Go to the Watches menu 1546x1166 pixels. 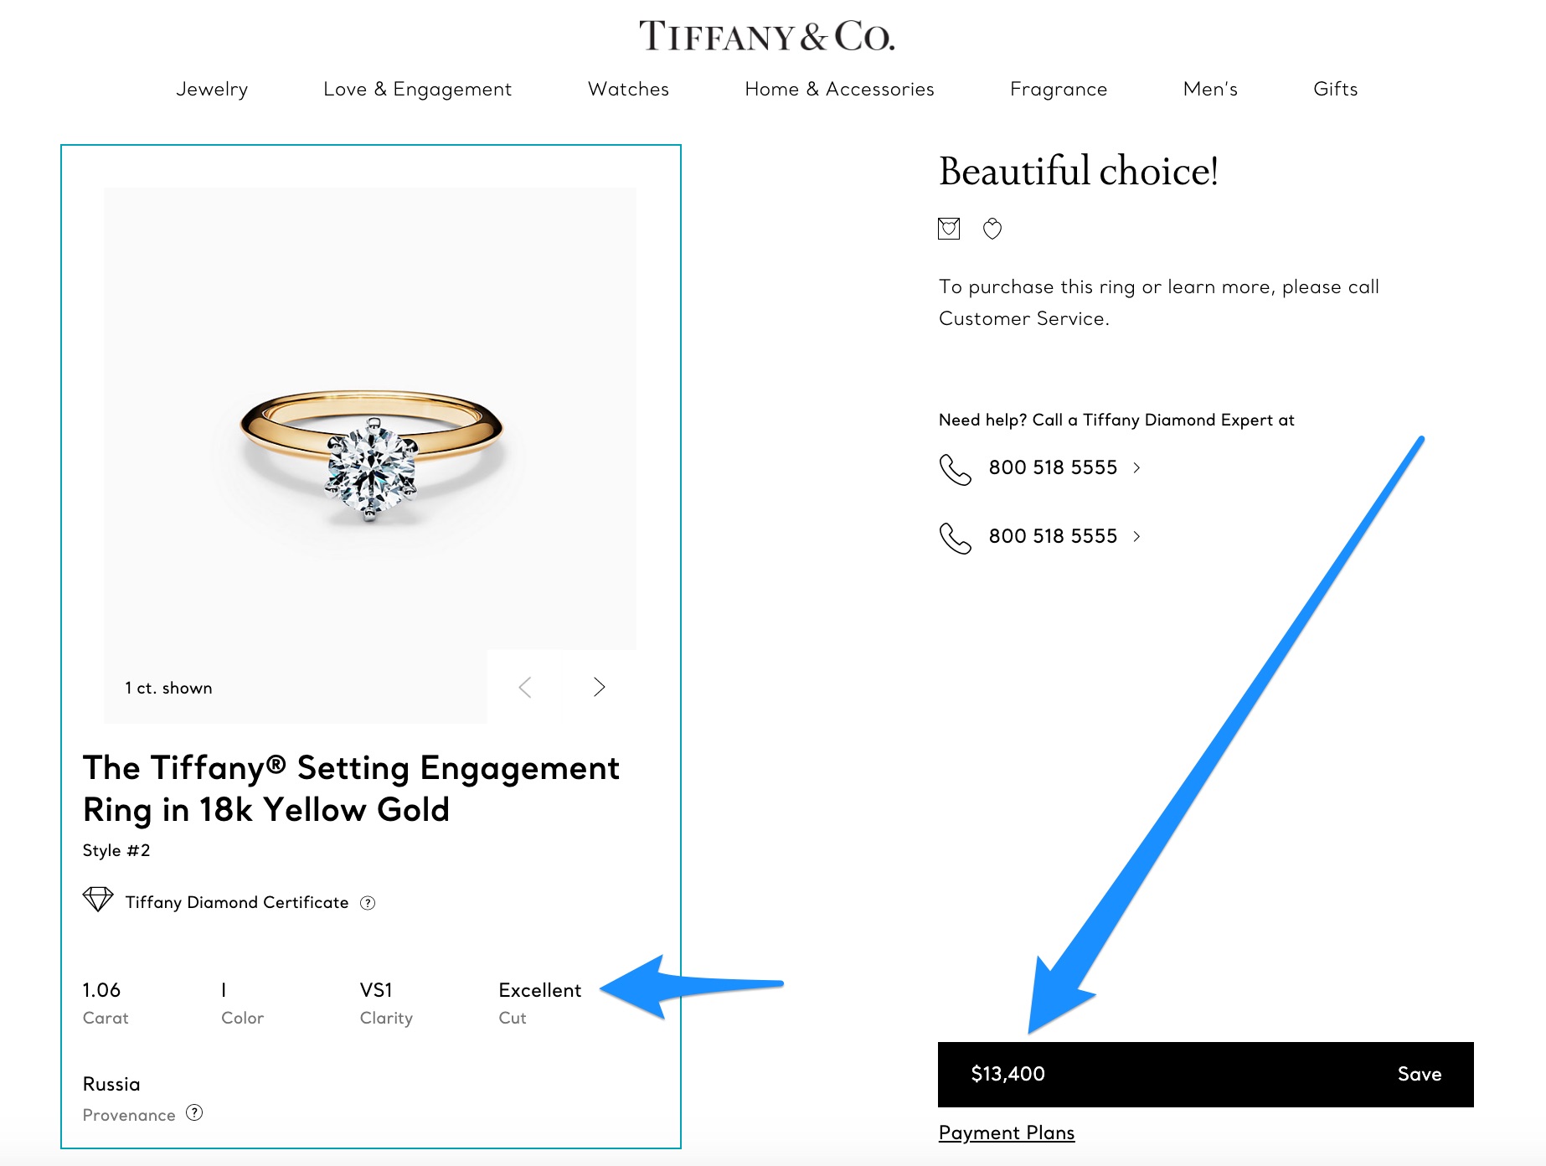628,89
